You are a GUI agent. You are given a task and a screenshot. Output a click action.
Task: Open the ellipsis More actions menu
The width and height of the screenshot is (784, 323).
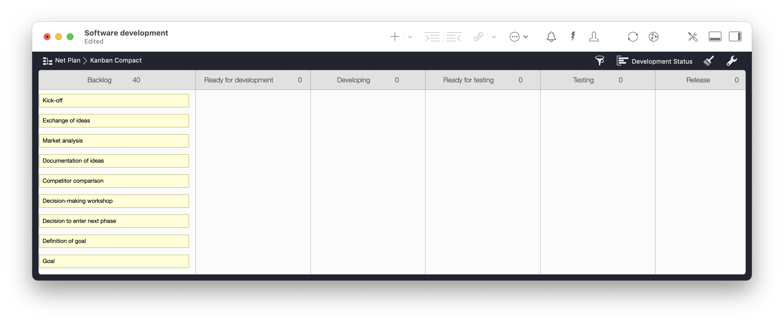click(x=518, y=37)
